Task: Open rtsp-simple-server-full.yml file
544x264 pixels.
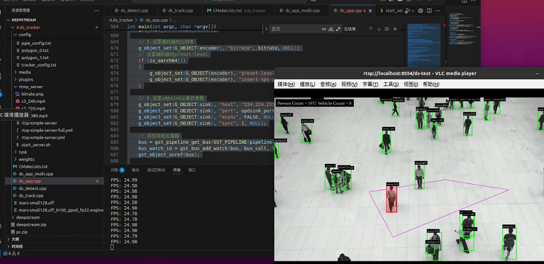Action: pyautogui.click(x=47, y=130)
